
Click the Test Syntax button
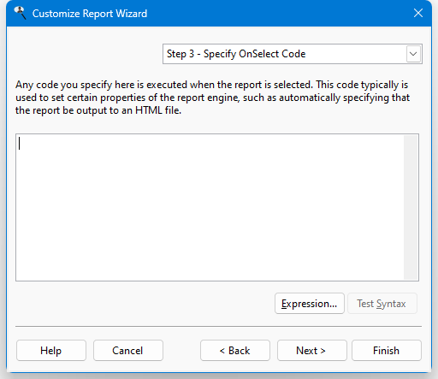(x=382, y=304)
